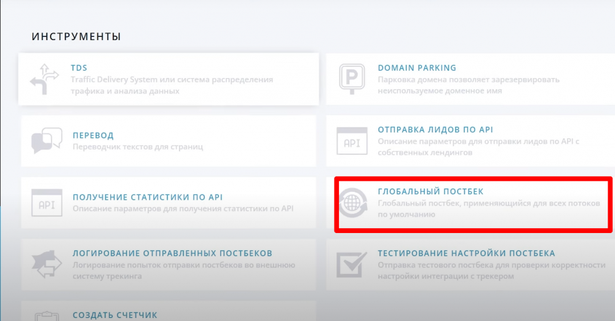Click the globe icon for Глобальный постбек
Viewport: 615px width, 321px height.
tap(353, 203)
